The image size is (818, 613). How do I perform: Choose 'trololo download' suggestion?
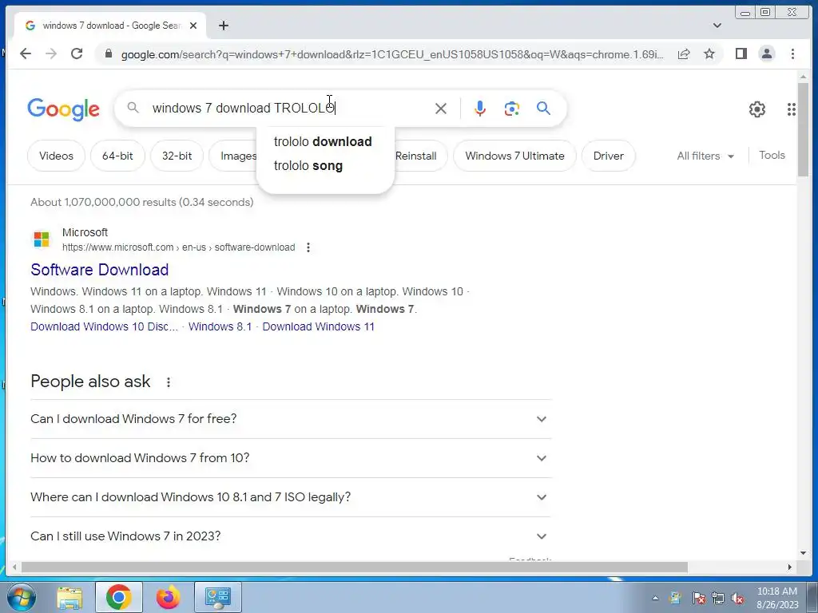(323, 142)
